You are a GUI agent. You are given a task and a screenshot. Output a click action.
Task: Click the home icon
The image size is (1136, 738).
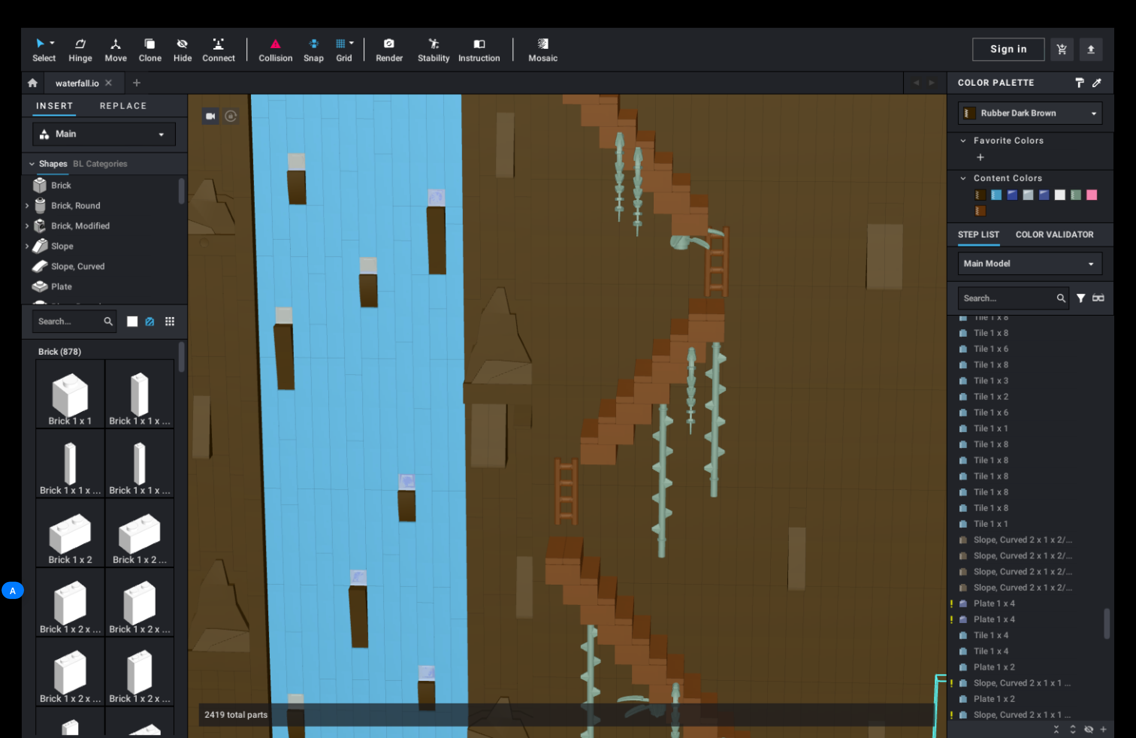32,83
